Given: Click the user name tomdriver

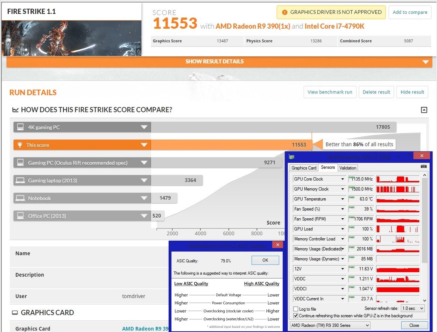Looking at the screenshot, I should (x=133, y=296).
